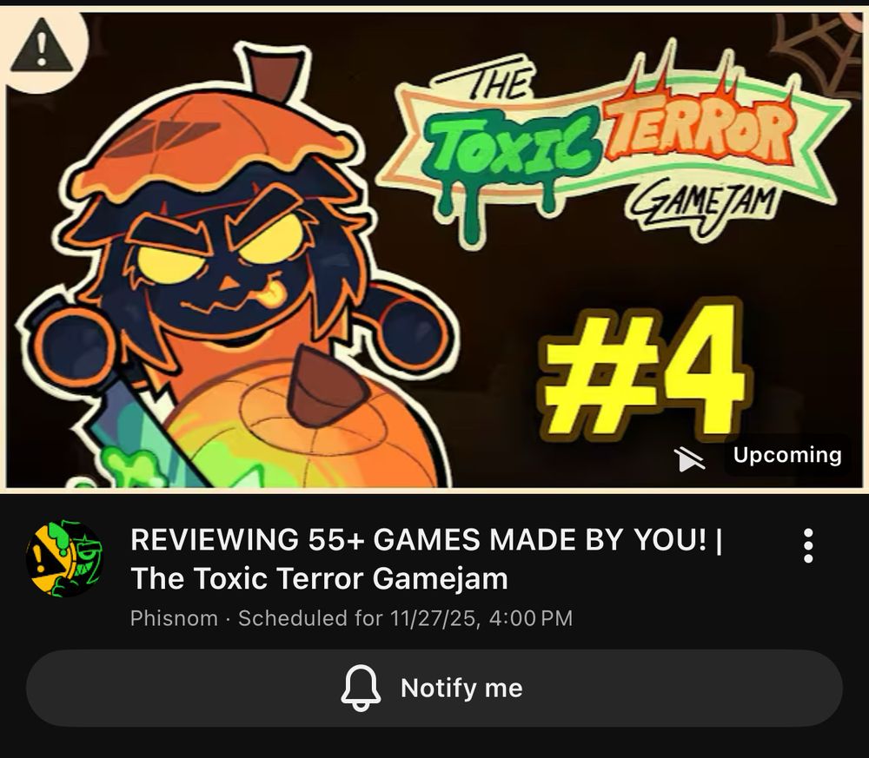The height and width of the screenshot is (758, 869).
Task: Open the three-dot video options menu
Action: click(808, 546)
